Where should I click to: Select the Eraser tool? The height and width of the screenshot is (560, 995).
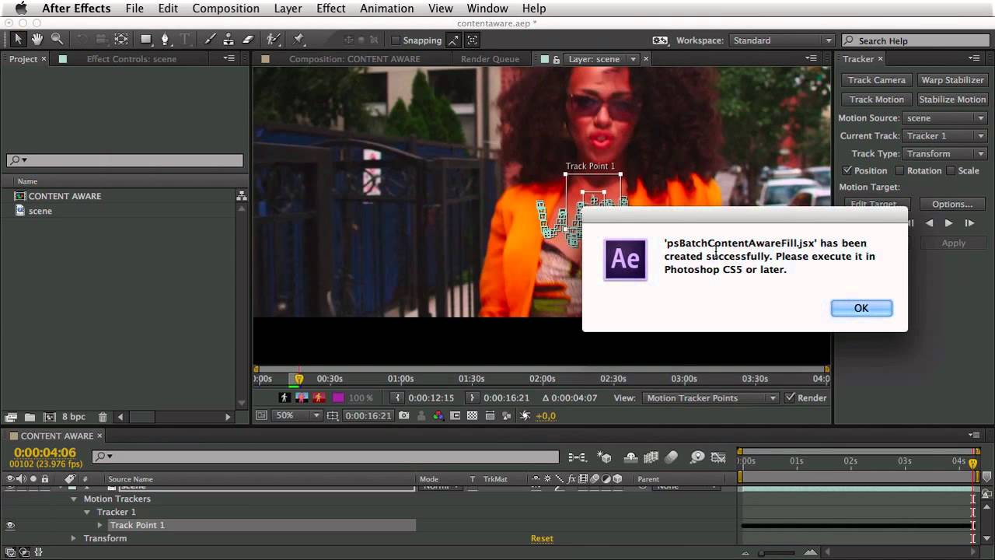248,39
